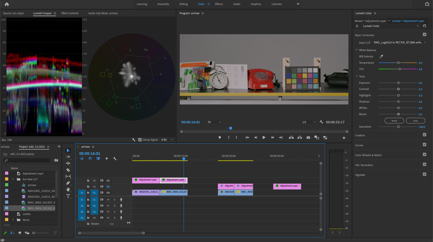Step back one frame
This screenshot has width=433, height=242.
tap(255, 138)
